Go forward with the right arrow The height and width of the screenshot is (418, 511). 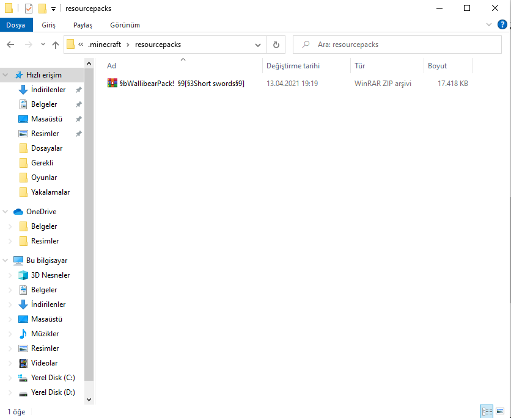click(28, 45)
